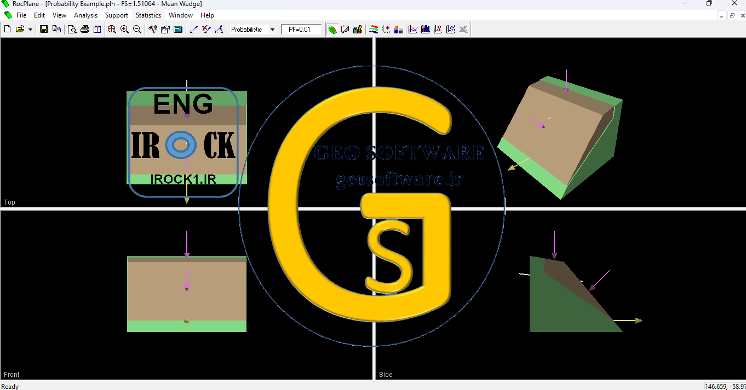This screenshot has height=390, width=746.
Task: Click the RocPlane document icon beside File
Action: coord(8,15)
